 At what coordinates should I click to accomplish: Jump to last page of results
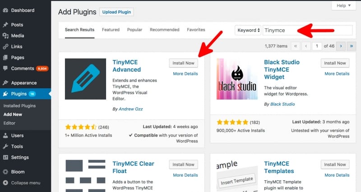(x=351, y=46)
